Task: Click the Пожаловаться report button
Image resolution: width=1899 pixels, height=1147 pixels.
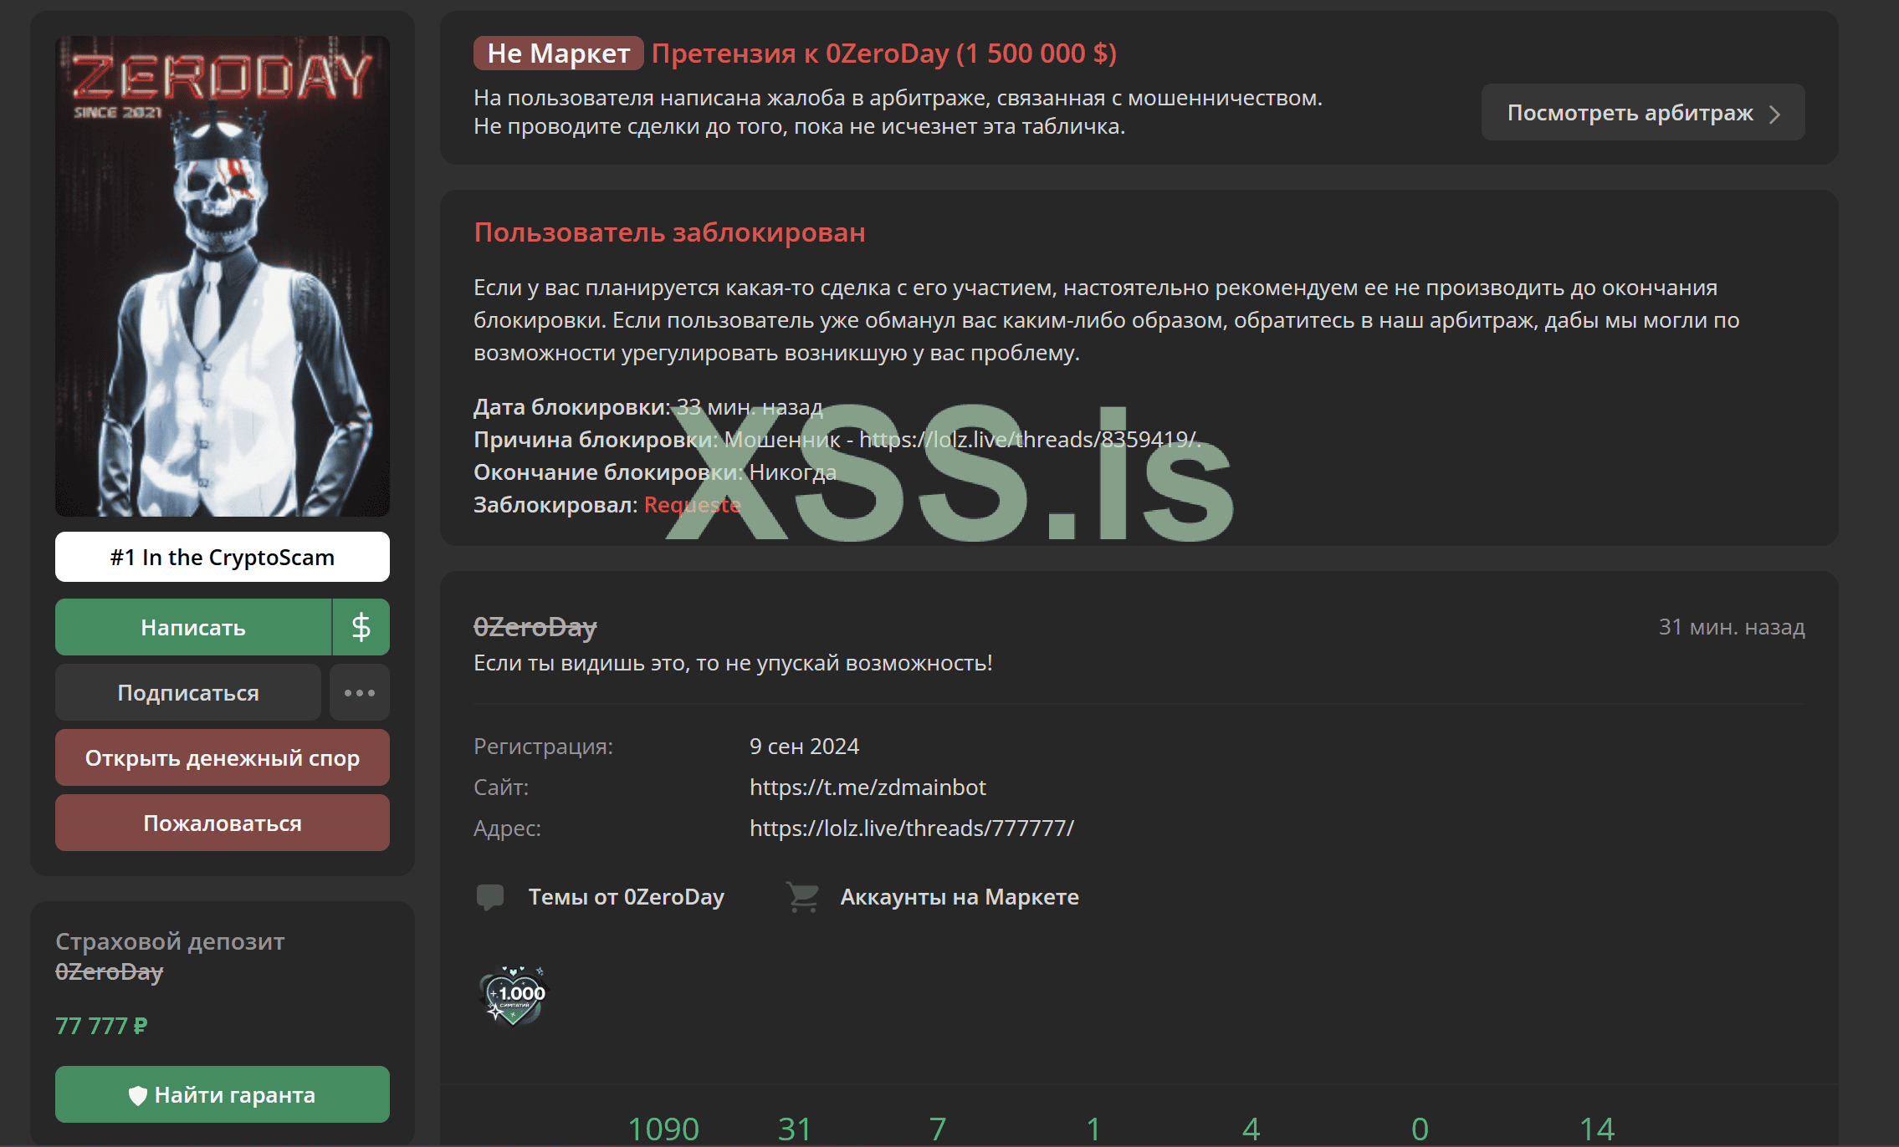Action: point(223,823)
